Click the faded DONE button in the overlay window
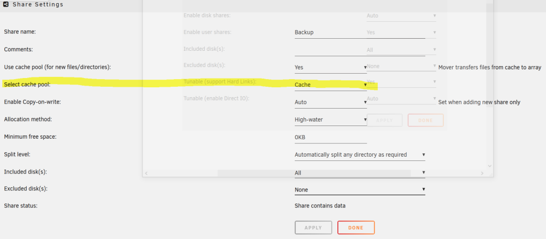This screenshot has height=239, width=546. coord(425,120)
